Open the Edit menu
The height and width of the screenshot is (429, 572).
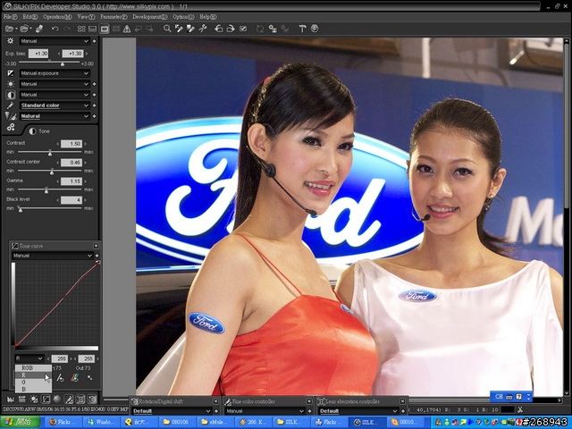(x=29, y=17)
